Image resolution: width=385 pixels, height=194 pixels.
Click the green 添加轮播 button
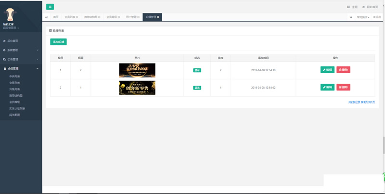coord(58,42)
